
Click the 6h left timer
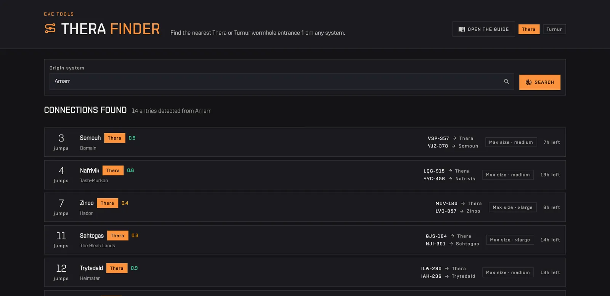pos(552,207)
